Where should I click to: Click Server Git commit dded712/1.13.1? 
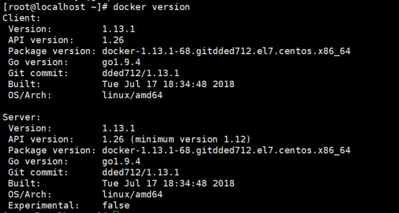[141, 173]
